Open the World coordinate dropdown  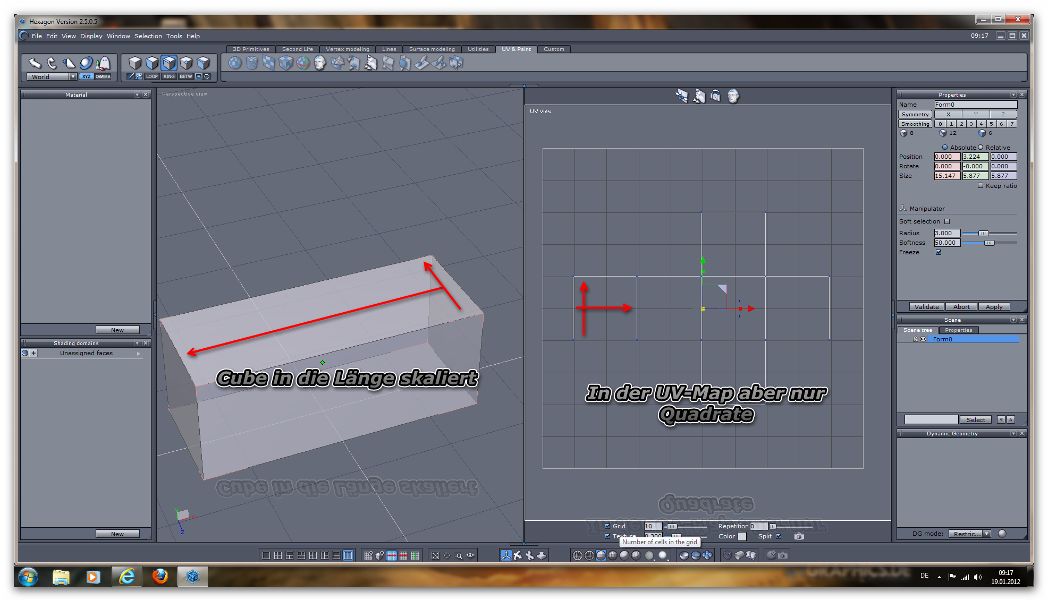click(73, 76)
